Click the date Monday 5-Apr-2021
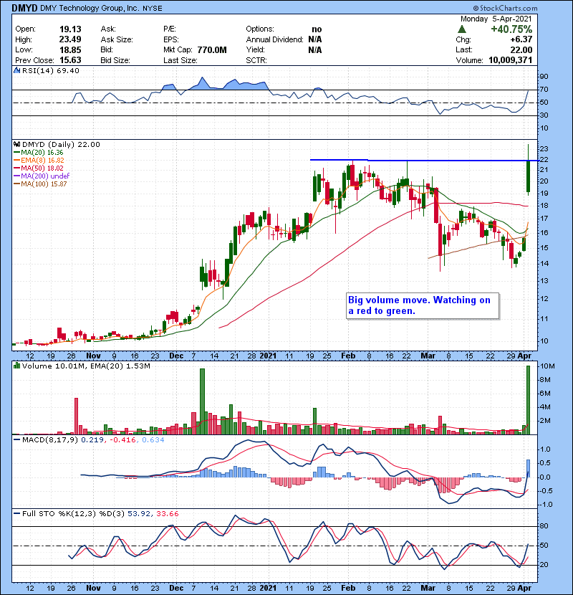This screenshot has width=573, height=595. click(x=496, y=19)
